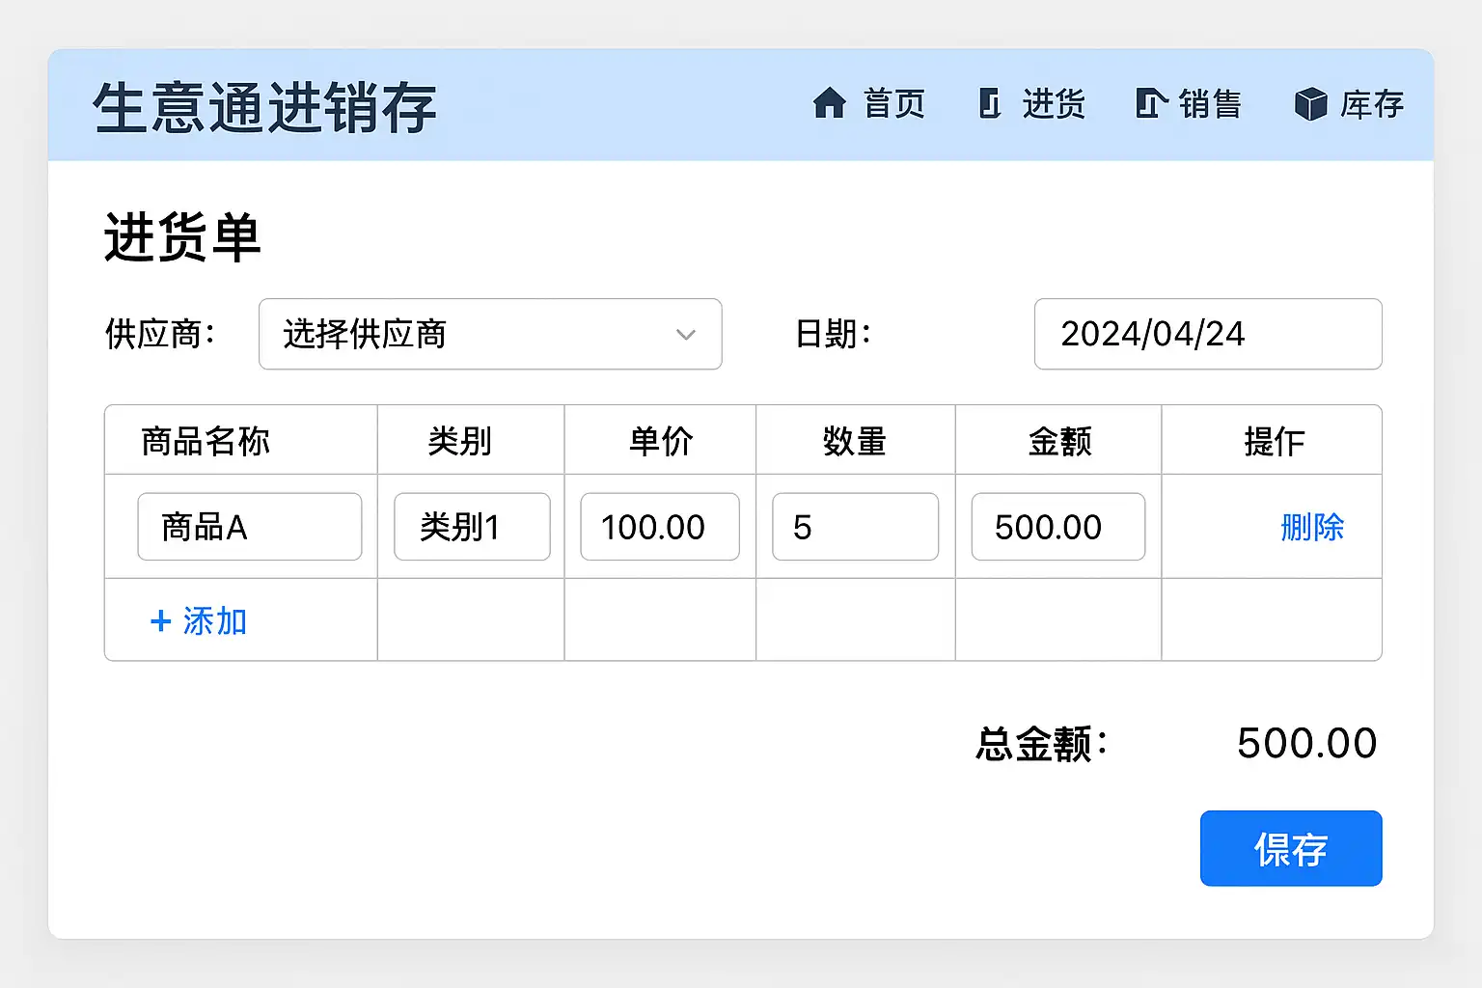Click the 商品A product name field
This screenshot has width=1482, height=988.
point(249,527)
